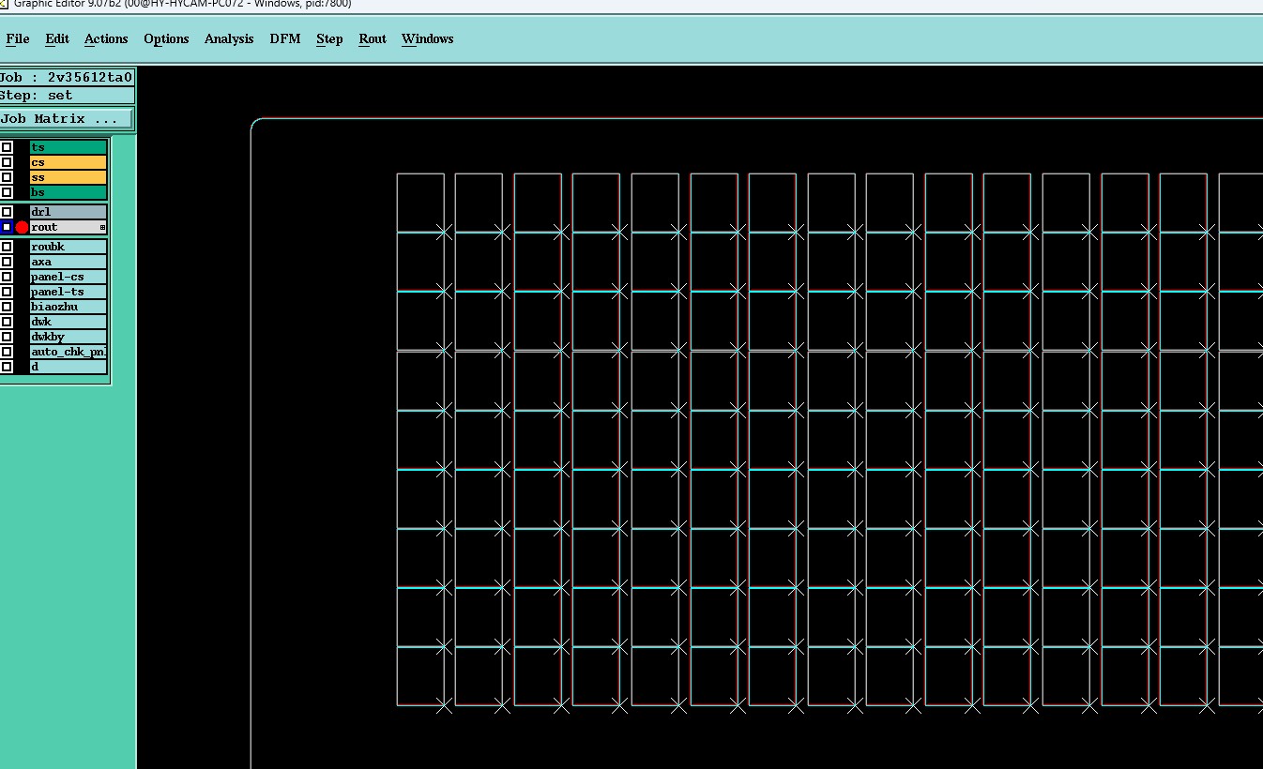Screen dimensions: 1263x769
Task: Select the cs layer name
Action: (68, 162)
